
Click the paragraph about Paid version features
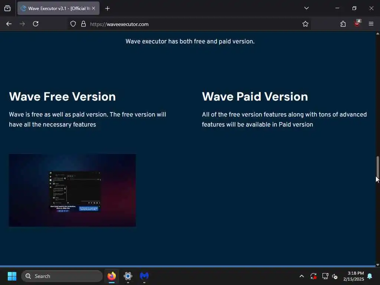(x=284, y=119)
